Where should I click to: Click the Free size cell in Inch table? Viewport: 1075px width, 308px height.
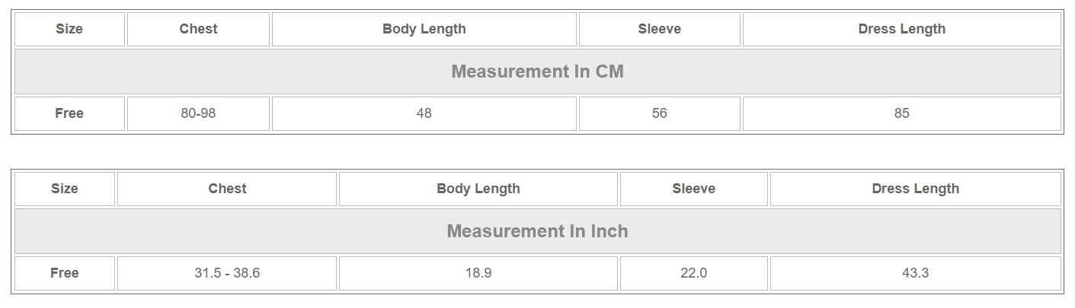(x=65, y=273)
